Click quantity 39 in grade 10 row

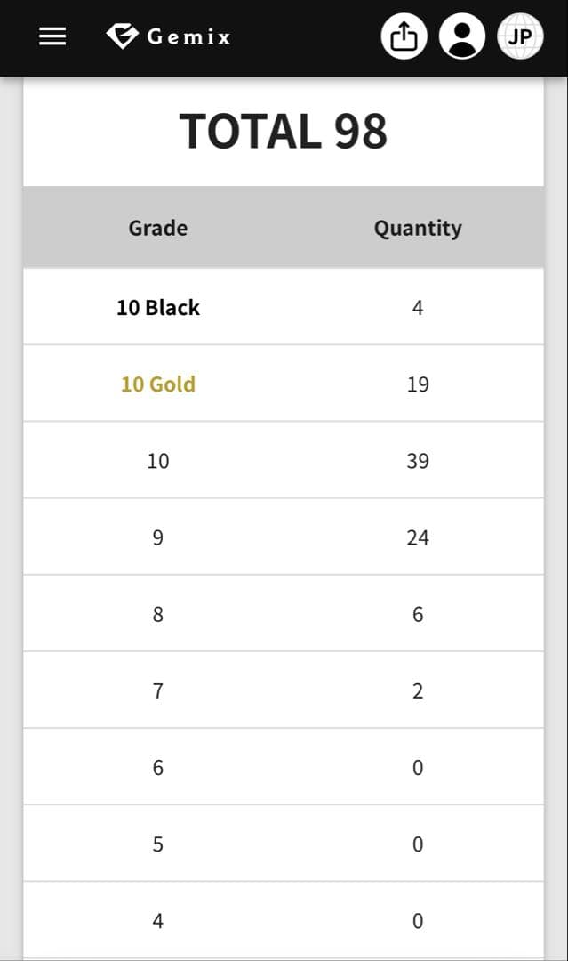tap(417, 460)
